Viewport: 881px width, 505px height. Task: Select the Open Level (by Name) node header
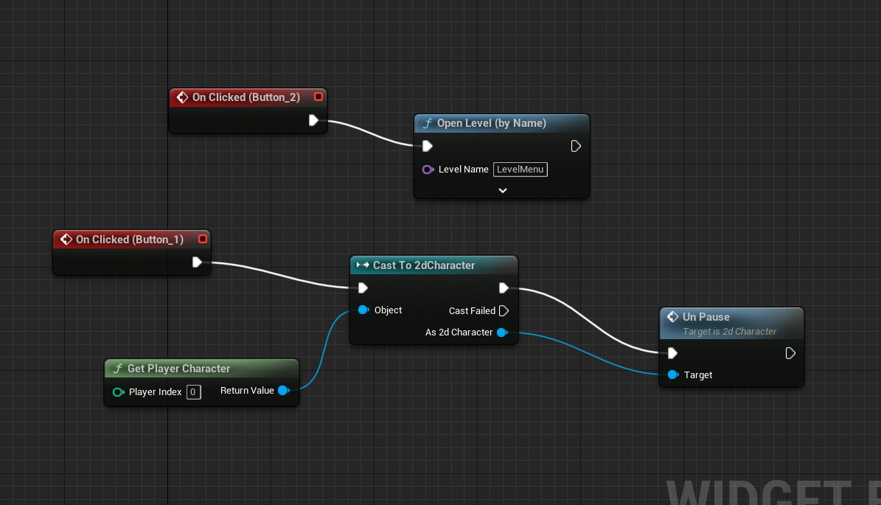pos(491,123)
